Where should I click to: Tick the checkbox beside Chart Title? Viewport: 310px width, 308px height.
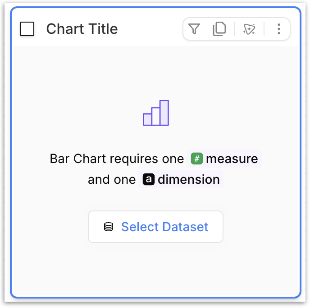[x=27, y=29]
